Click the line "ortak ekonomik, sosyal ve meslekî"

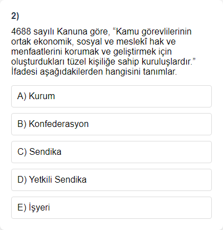[94, 41]
